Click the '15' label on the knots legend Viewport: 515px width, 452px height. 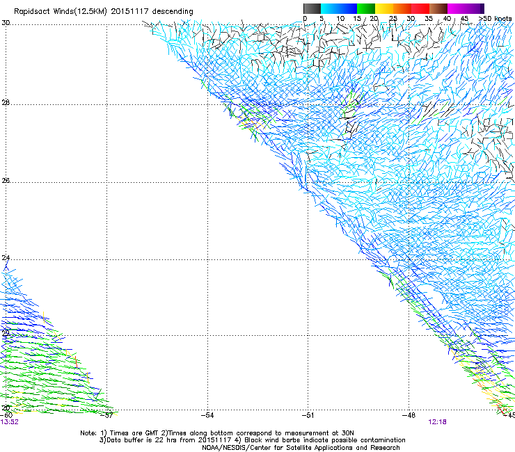coord(357,19)
